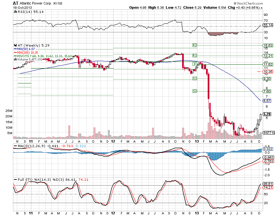Click the R2 pivot marker

(x=195, y=45)
